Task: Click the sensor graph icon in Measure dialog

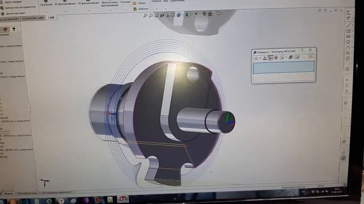Action: (x=297, y=57)
